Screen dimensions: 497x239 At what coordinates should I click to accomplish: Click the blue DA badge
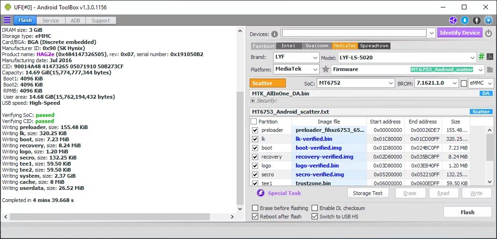486,94
